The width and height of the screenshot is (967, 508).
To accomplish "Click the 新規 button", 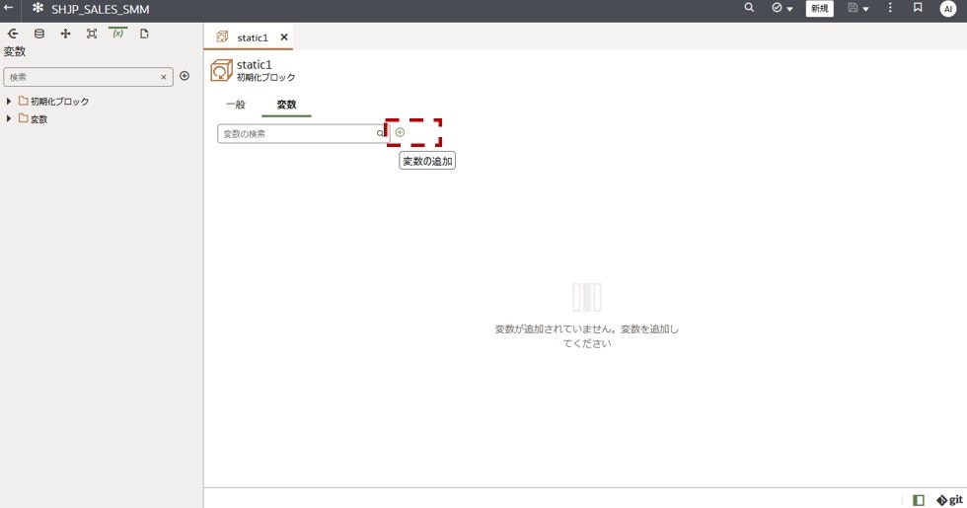I will pyautogui.click(x=819, y=9).
